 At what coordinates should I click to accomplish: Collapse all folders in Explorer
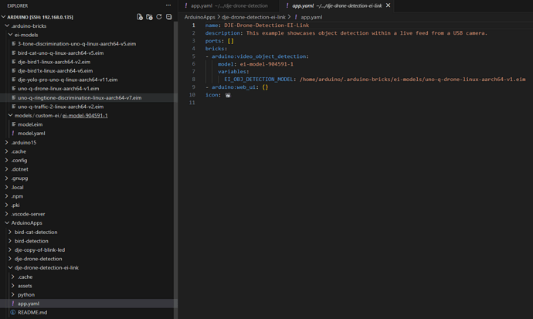pyautogui.click(x=168, y=16)
